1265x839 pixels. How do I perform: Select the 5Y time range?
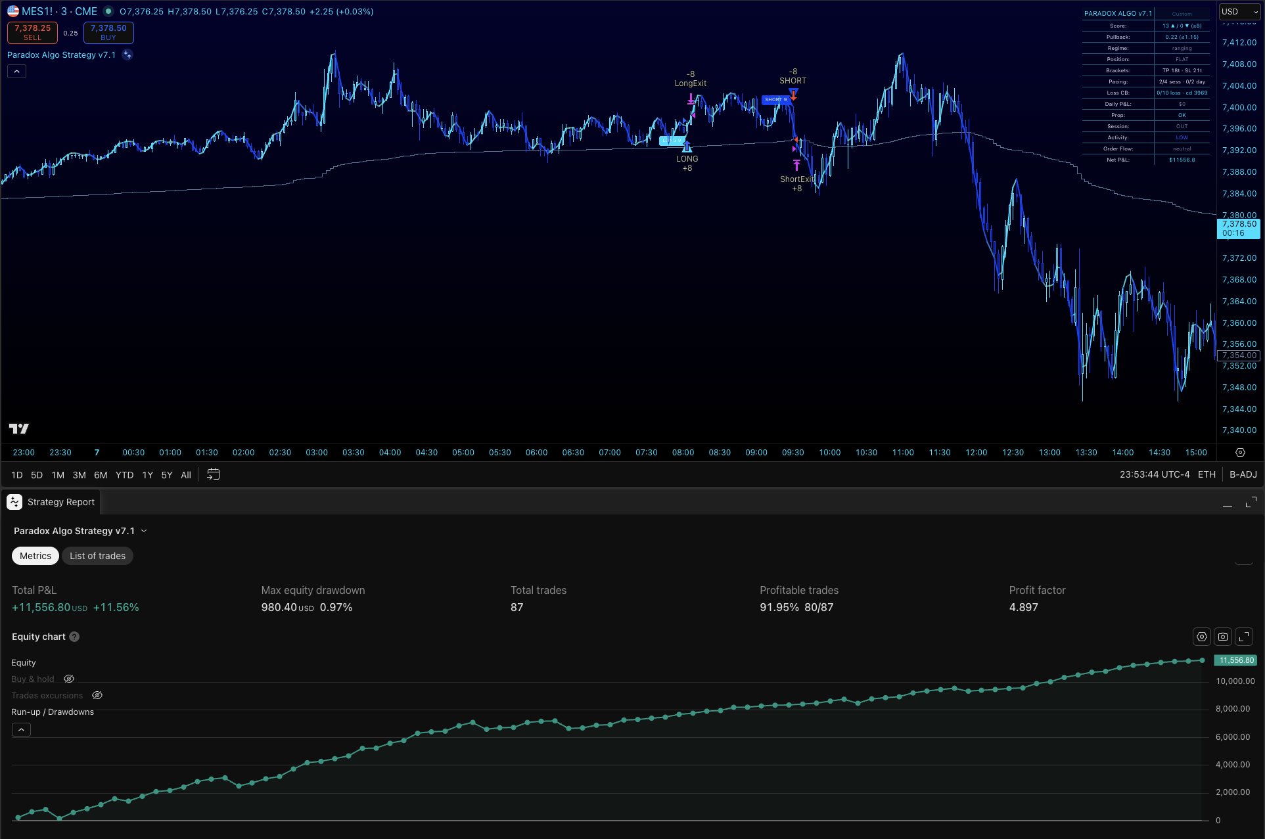167,475
